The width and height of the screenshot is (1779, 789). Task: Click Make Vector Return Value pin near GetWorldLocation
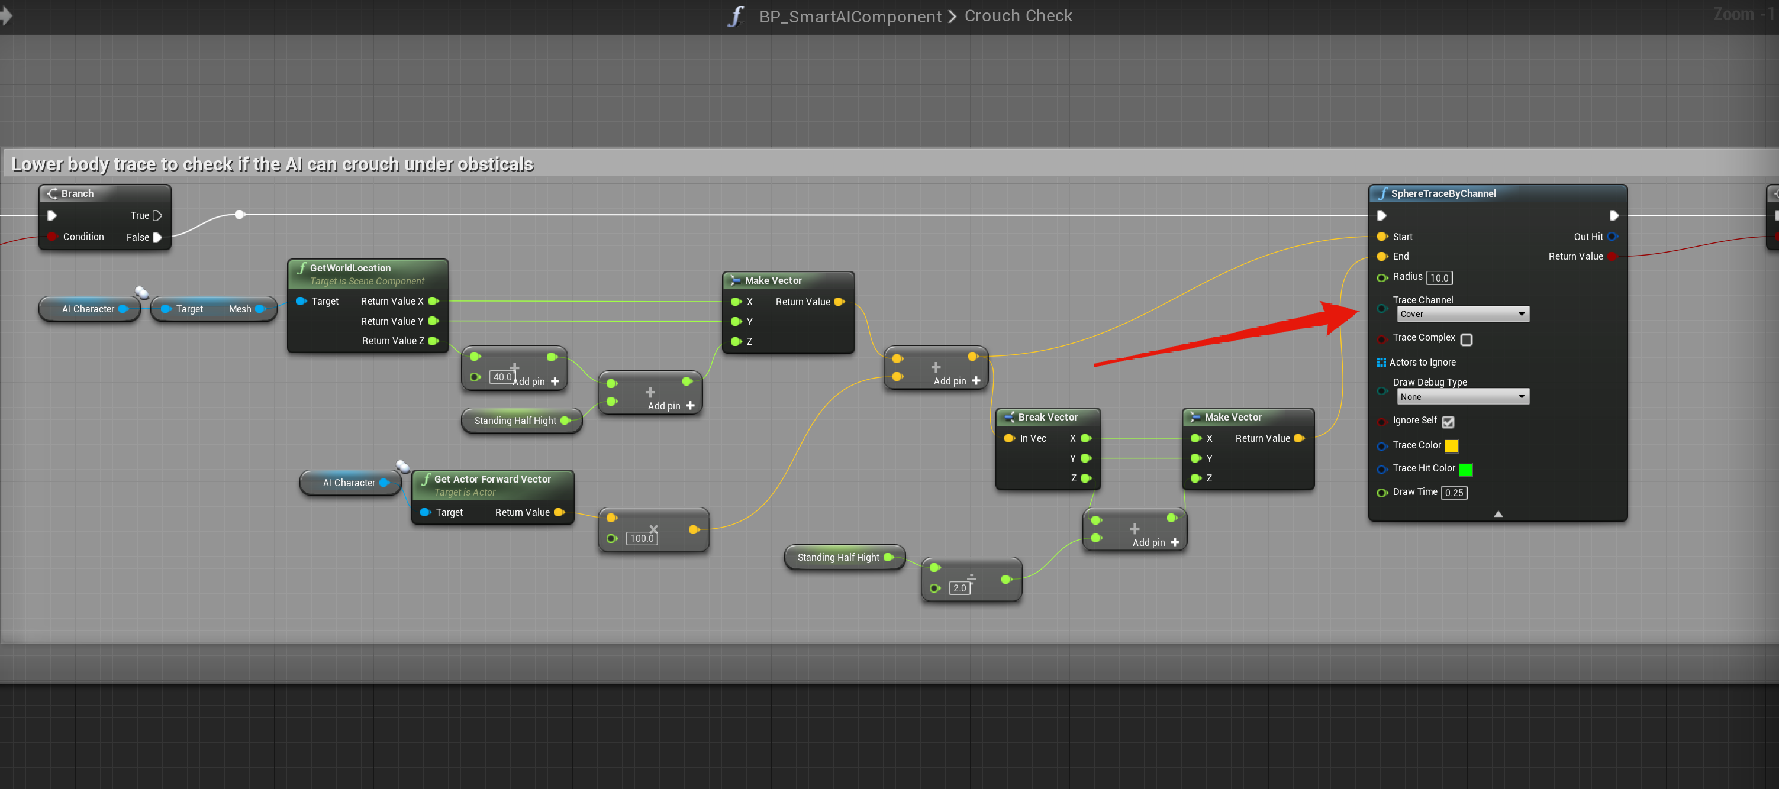pos(839,302)
